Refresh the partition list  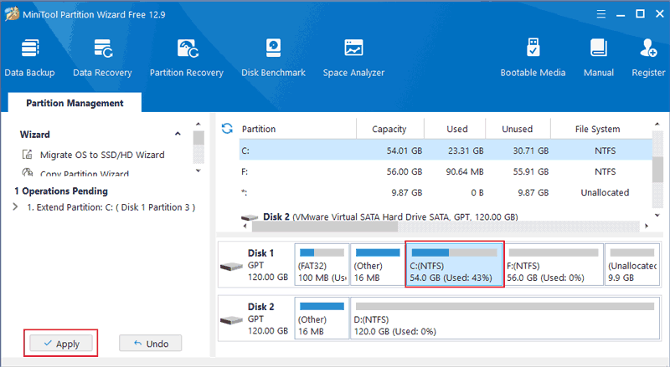226,129
